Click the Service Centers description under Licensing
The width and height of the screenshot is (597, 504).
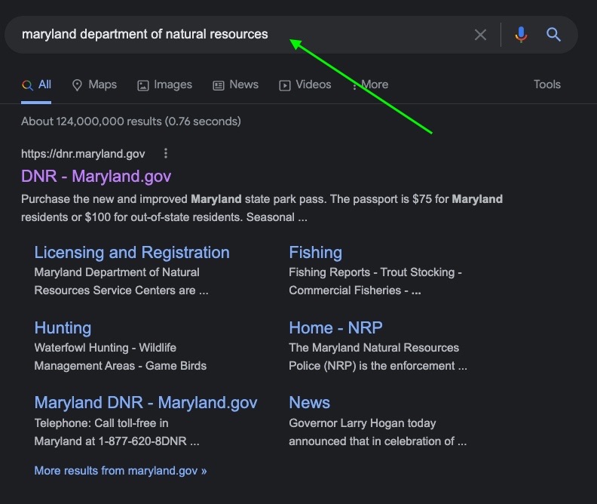(x=121, y=281)
